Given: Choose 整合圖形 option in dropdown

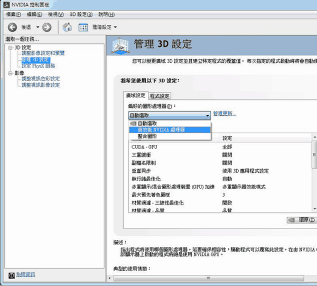Looking at the screenshot, I should pos(170,136).
